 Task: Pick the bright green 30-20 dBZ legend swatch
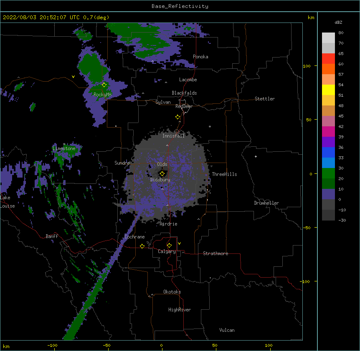point(328,173)
